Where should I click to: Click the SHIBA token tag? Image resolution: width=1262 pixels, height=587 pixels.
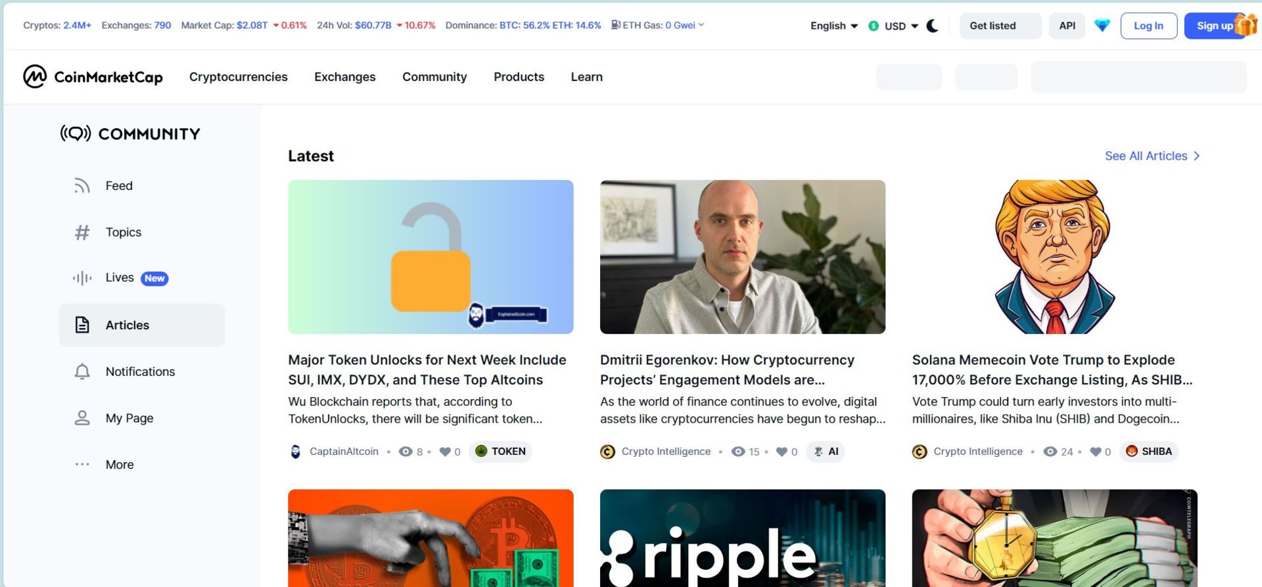coord(1148,452)
